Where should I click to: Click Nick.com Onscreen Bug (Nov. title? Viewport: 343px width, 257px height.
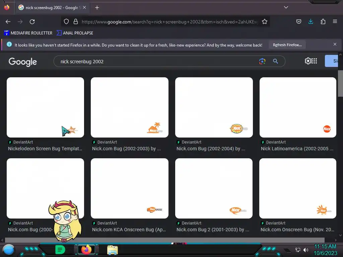[x=297, y=230]
